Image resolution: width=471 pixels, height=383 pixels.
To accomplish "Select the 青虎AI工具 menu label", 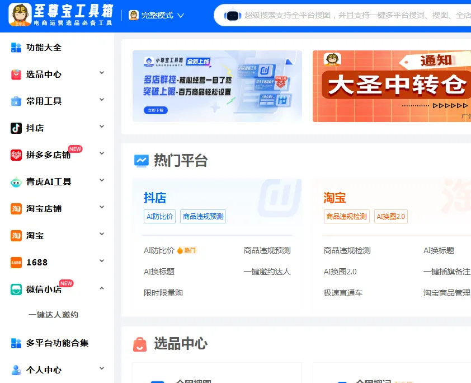I will click(49, 182).
